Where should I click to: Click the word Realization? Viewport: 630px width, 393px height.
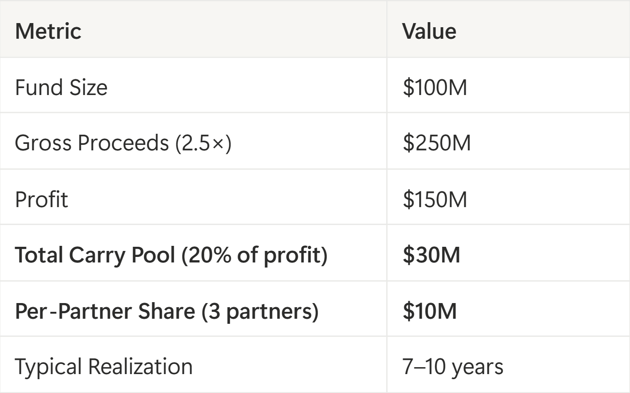[x=140, y=367]
